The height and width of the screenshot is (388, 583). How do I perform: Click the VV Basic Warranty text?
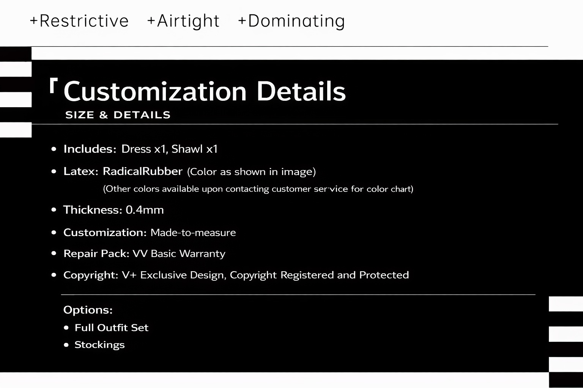pyautogui.click(x=179, y=253)
